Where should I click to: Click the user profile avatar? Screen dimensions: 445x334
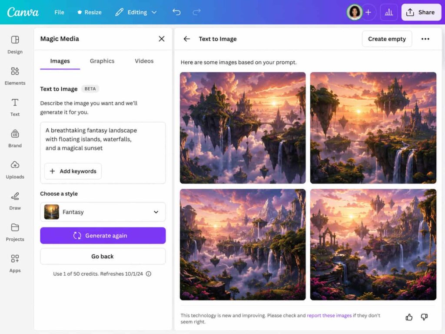click(x=354, y=12)
